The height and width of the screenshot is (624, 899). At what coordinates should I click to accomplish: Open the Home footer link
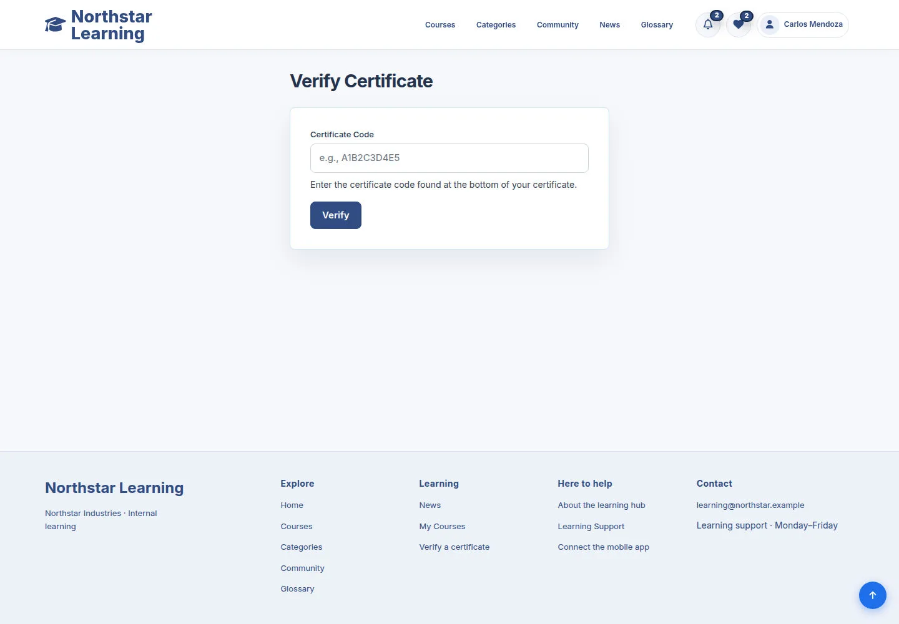[292, 505]
